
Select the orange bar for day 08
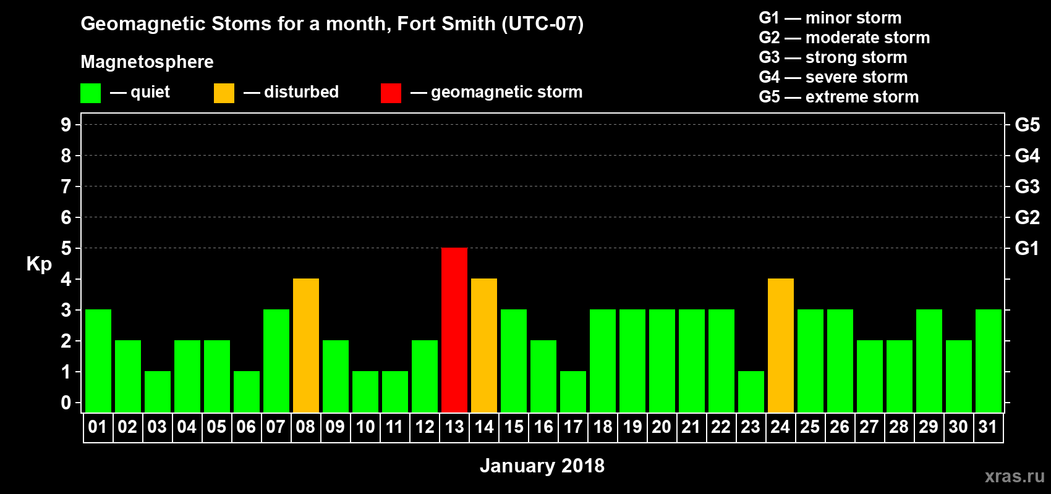306,345
